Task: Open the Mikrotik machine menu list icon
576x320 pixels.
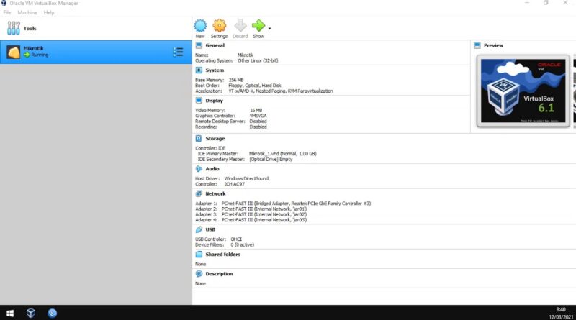Action: click(x=178, y=52)
